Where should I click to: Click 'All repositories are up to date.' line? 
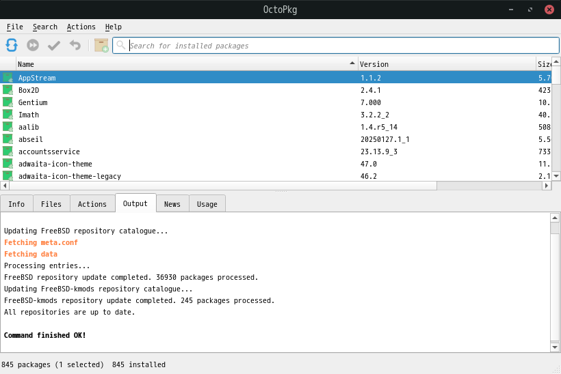click(69, 312)
